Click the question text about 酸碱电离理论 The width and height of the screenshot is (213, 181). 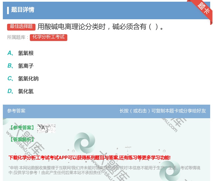[x=100, y=27]
